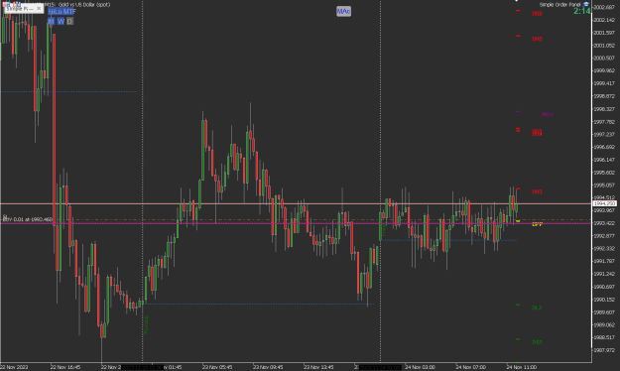
Task: Click the 1992.877 price on the scale
Action: coord(604,236)
